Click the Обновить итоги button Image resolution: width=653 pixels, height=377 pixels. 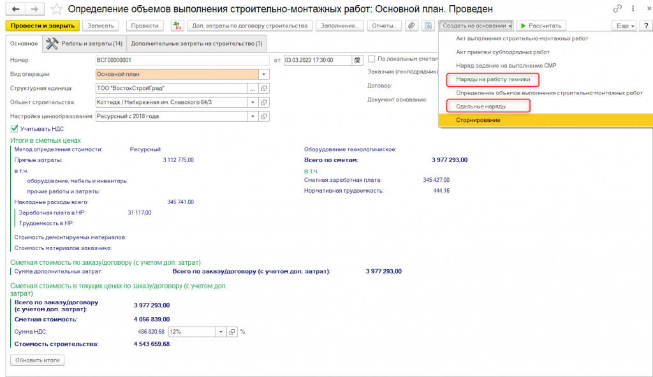(x=38, y=360)
